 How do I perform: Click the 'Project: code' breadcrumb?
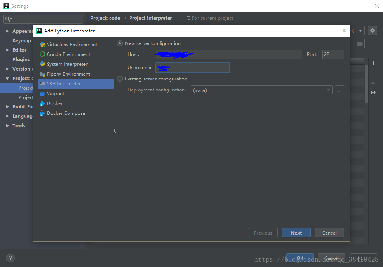(x=105, y=18)
